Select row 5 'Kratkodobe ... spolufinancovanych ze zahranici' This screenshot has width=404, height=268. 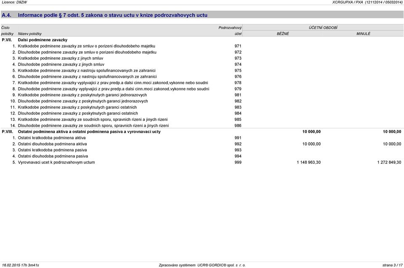pos(202,71)
